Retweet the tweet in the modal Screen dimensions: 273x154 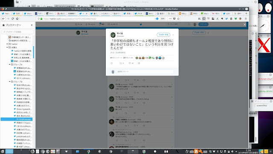point(121,63)
